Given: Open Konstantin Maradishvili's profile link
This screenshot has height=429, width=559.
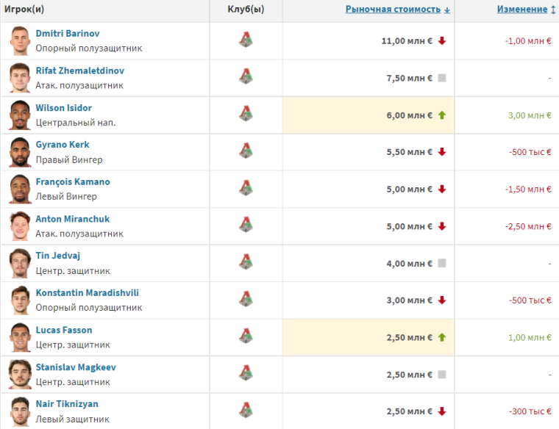Looking at the screenshot, I should tap(88, 293).
